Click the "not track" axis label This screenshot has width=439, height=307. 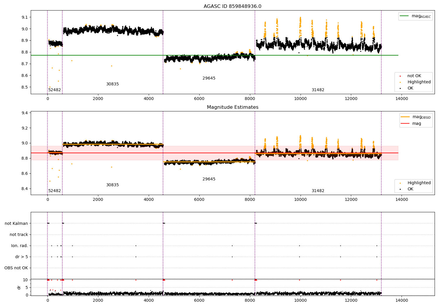click(19, 234)
